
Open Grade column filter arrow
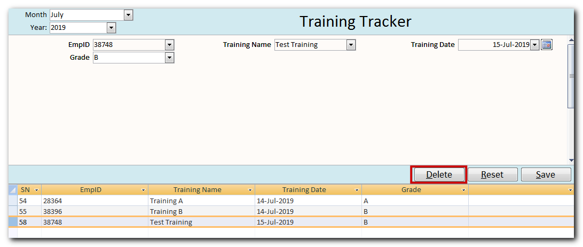point(463,190)
